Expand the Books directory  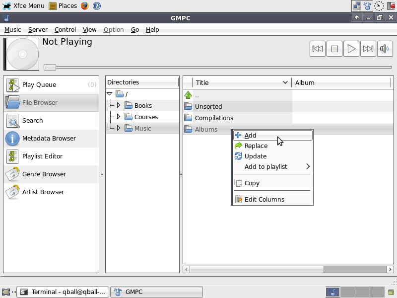coord(118,105)
